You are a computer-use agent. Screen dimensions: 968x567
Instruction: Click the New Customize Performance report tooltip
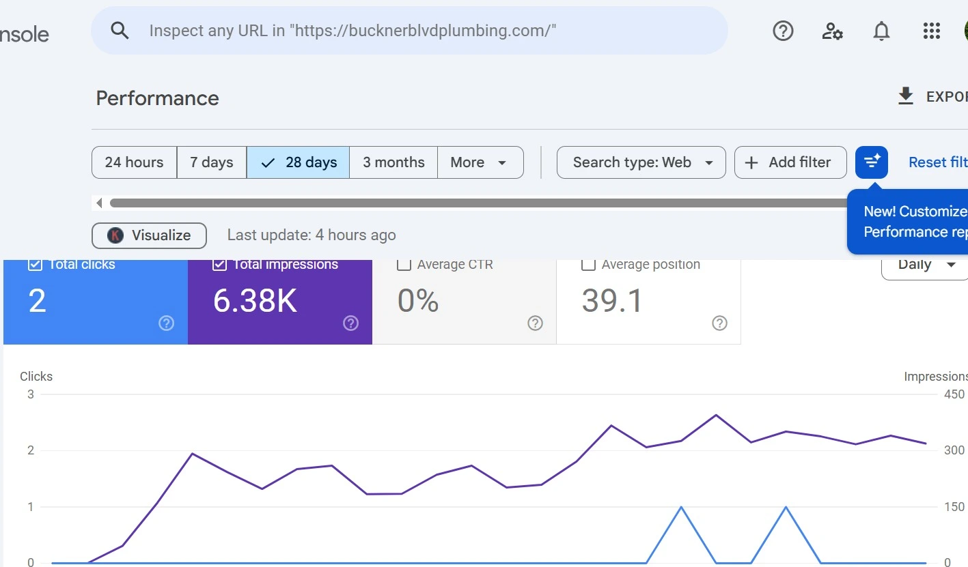point(908,222)
